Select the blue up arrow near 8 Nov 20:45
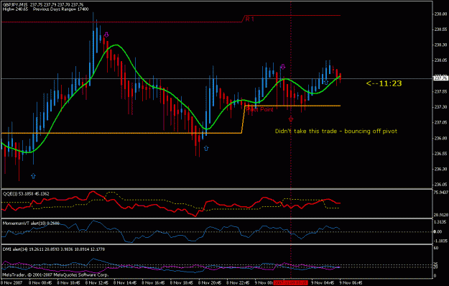Viewport: 449px width, 286px height. pyautogui.click(x=206, y=148)
